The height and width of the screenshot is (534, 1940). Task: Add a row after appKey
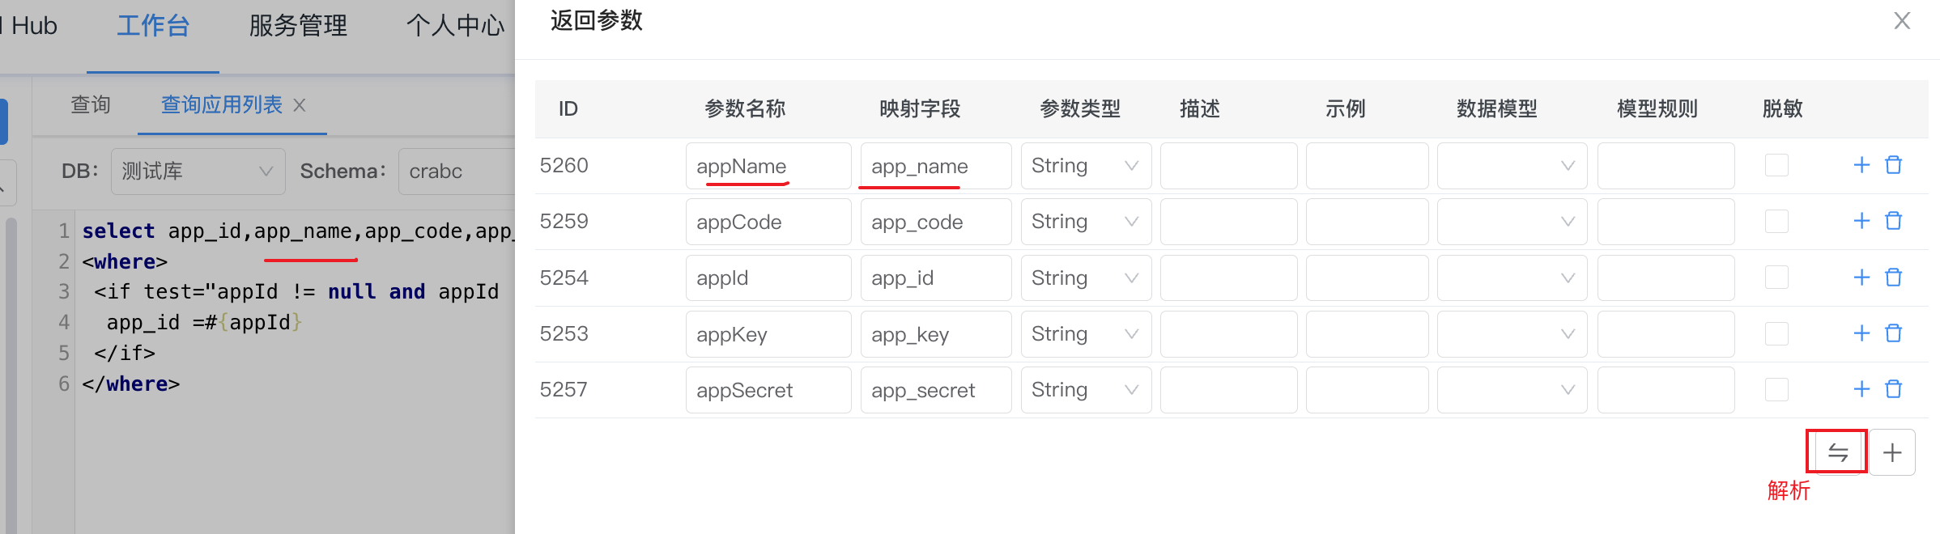click(x=1861, y=333)
